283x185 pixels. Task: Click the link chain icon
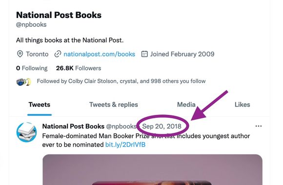point(58,54)
